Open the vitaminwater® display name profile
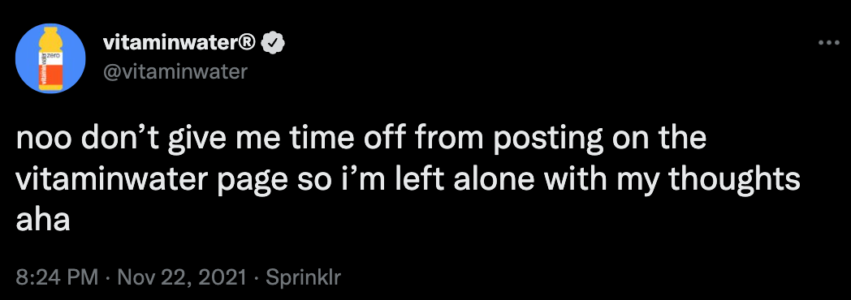The height and width of the screenshot is (300, 851). tap(179, 43)
